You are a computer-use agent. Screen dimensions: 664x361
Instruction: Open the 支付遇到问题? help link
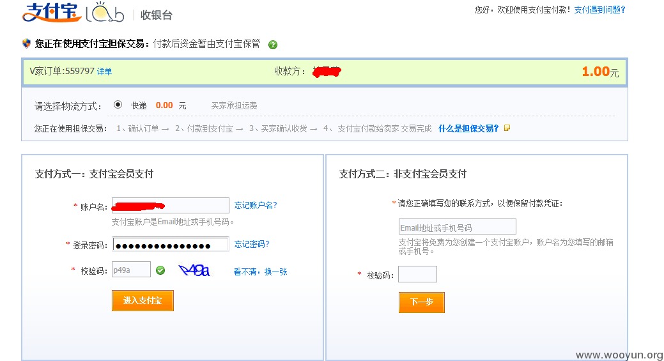tap(599, 10)
